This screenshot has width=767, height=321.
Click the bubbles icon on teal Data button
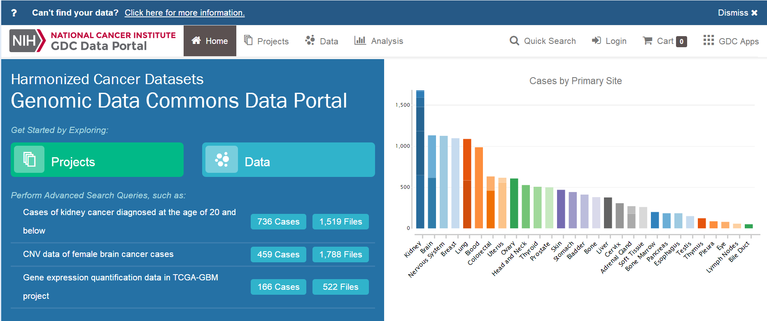tap(222, 159)
